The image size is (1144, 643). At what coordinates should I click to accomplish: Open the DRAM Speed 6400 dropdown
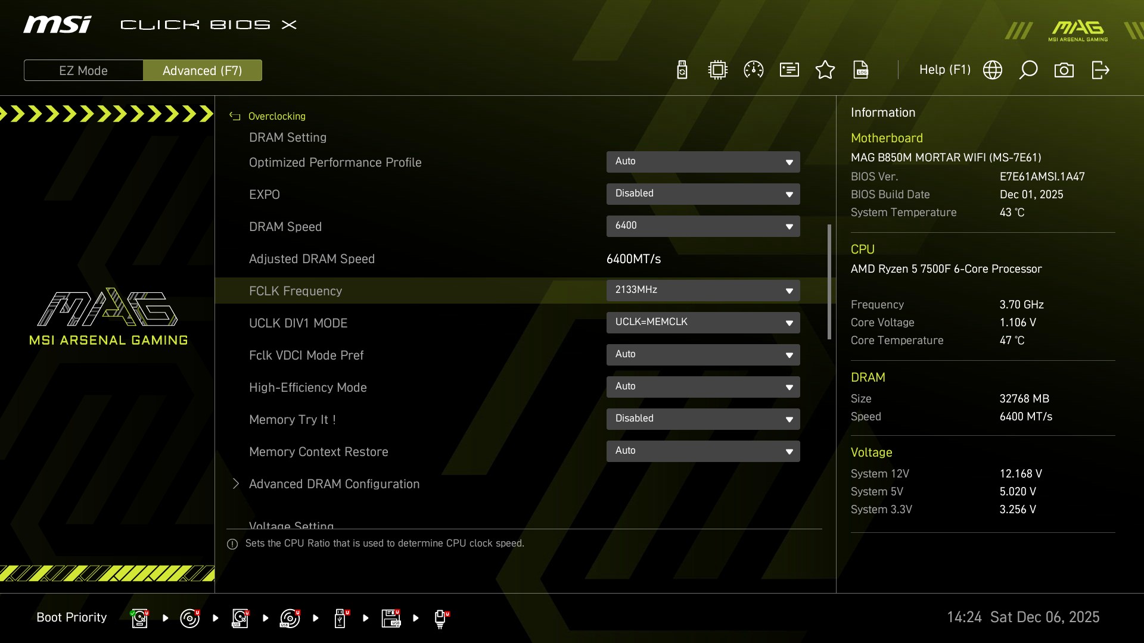pos(703,226)
